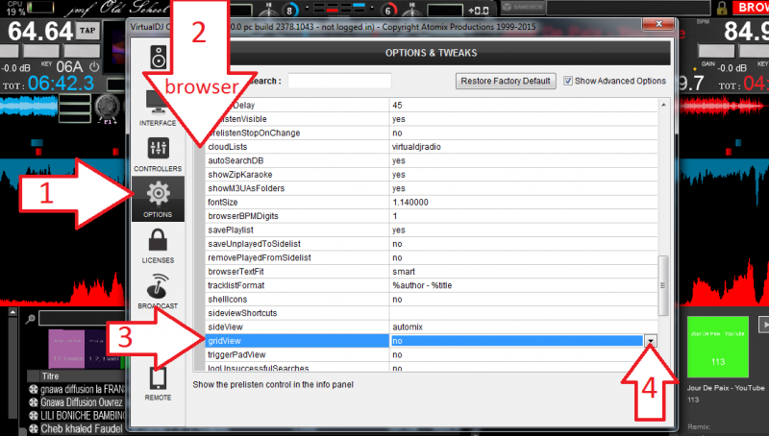Click the options list scrollbar thumb

tap(663, 285)
